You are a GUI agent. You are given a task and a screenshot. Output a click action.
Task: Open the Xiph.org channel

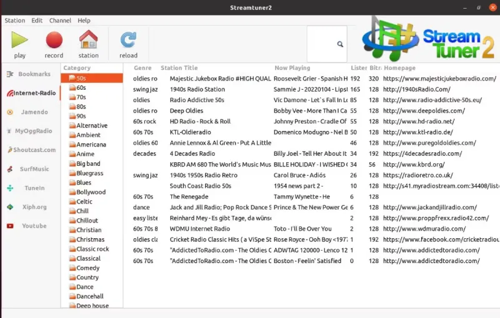tap(27, 207)
